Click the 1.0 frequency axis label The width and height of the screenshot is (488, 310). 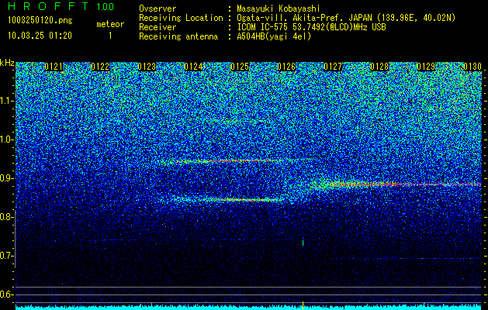pyautogui.click(x=7, y=139)
